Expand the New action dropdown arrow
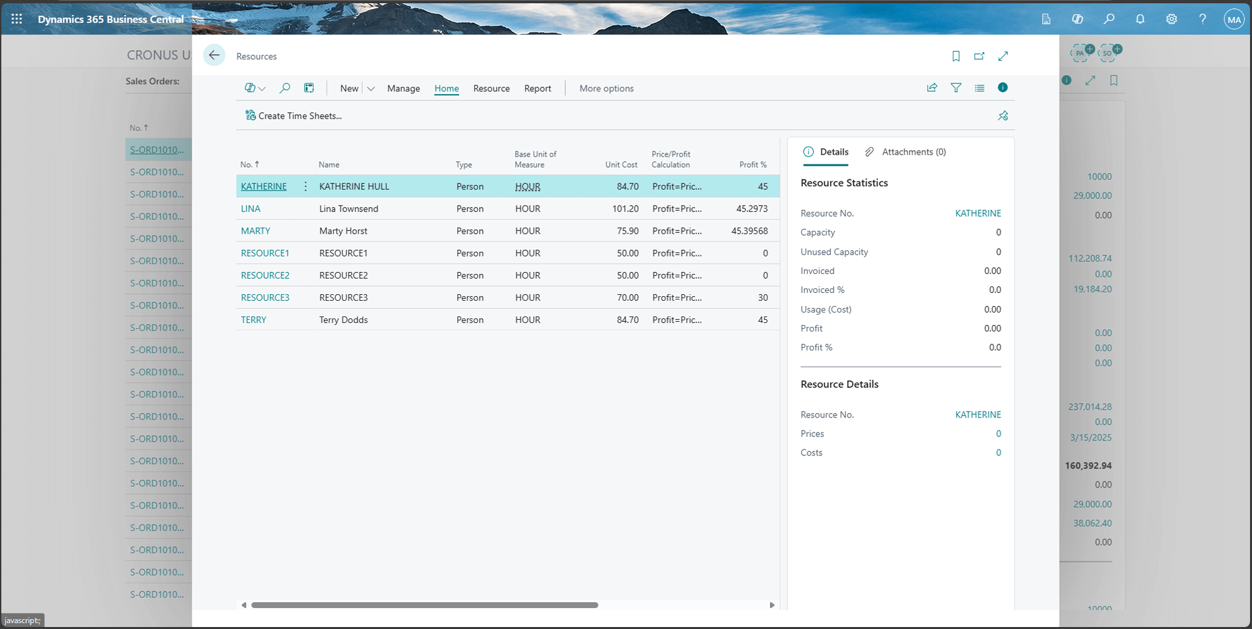Screen dimensions: 1252x629 click(x=370, y=87)
